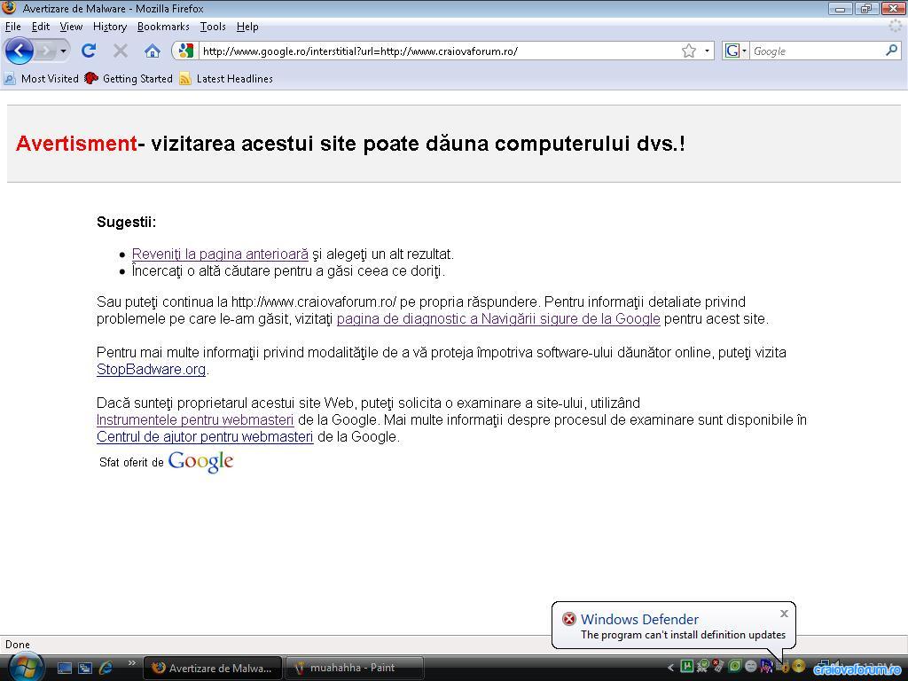
Task: Click the green circle tray icon
Action: [735, 667]
